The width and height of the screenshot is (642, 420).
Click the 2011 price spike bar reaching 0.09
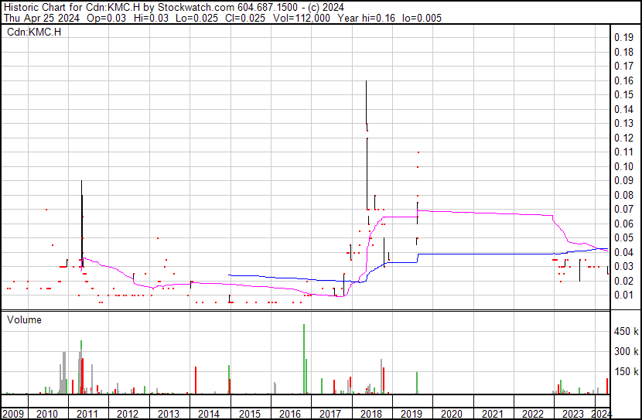(x=81, y=221)
